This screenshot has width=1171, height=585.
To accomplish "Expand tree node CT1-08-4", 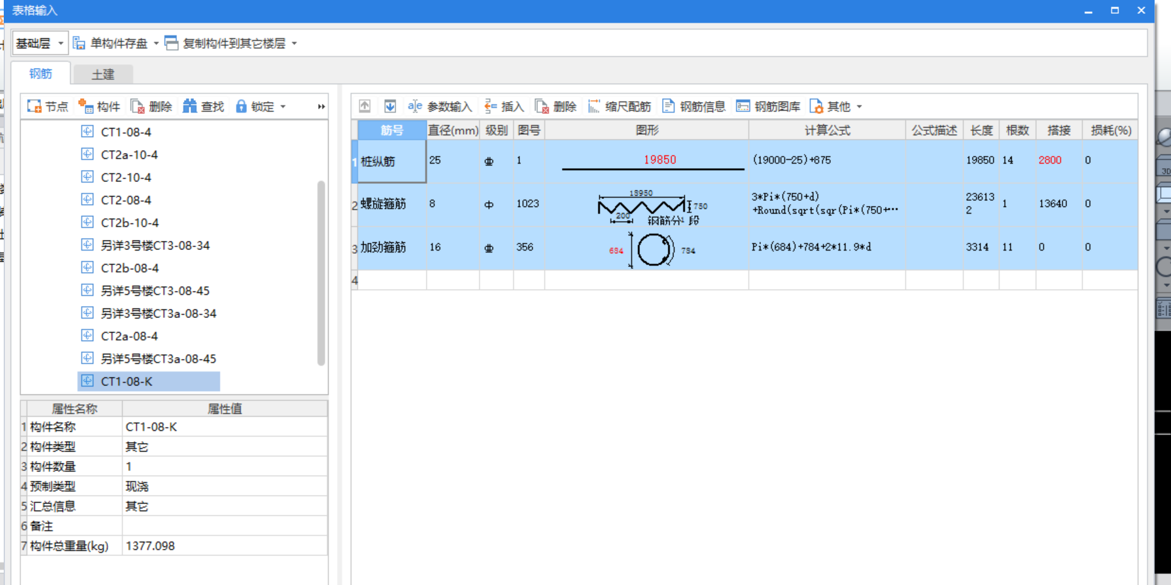I will [x=88, y=132].
